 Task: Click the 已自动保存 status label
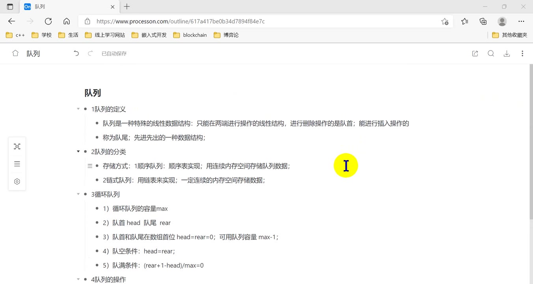114,53
